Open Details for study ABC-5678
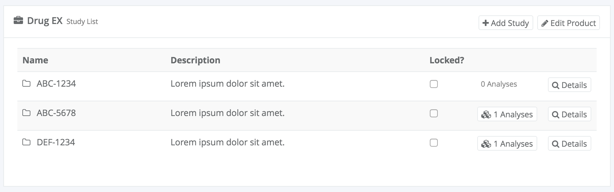This screenshot has width=614, height=192. (x=570, y=114)
